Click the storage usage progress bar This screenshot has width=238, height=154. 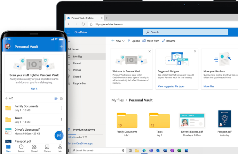click(85, 134)
